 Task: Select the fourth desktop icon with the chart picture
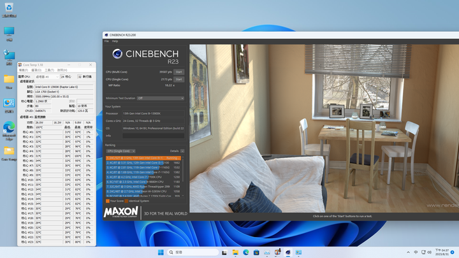click(x=9, y=106)
